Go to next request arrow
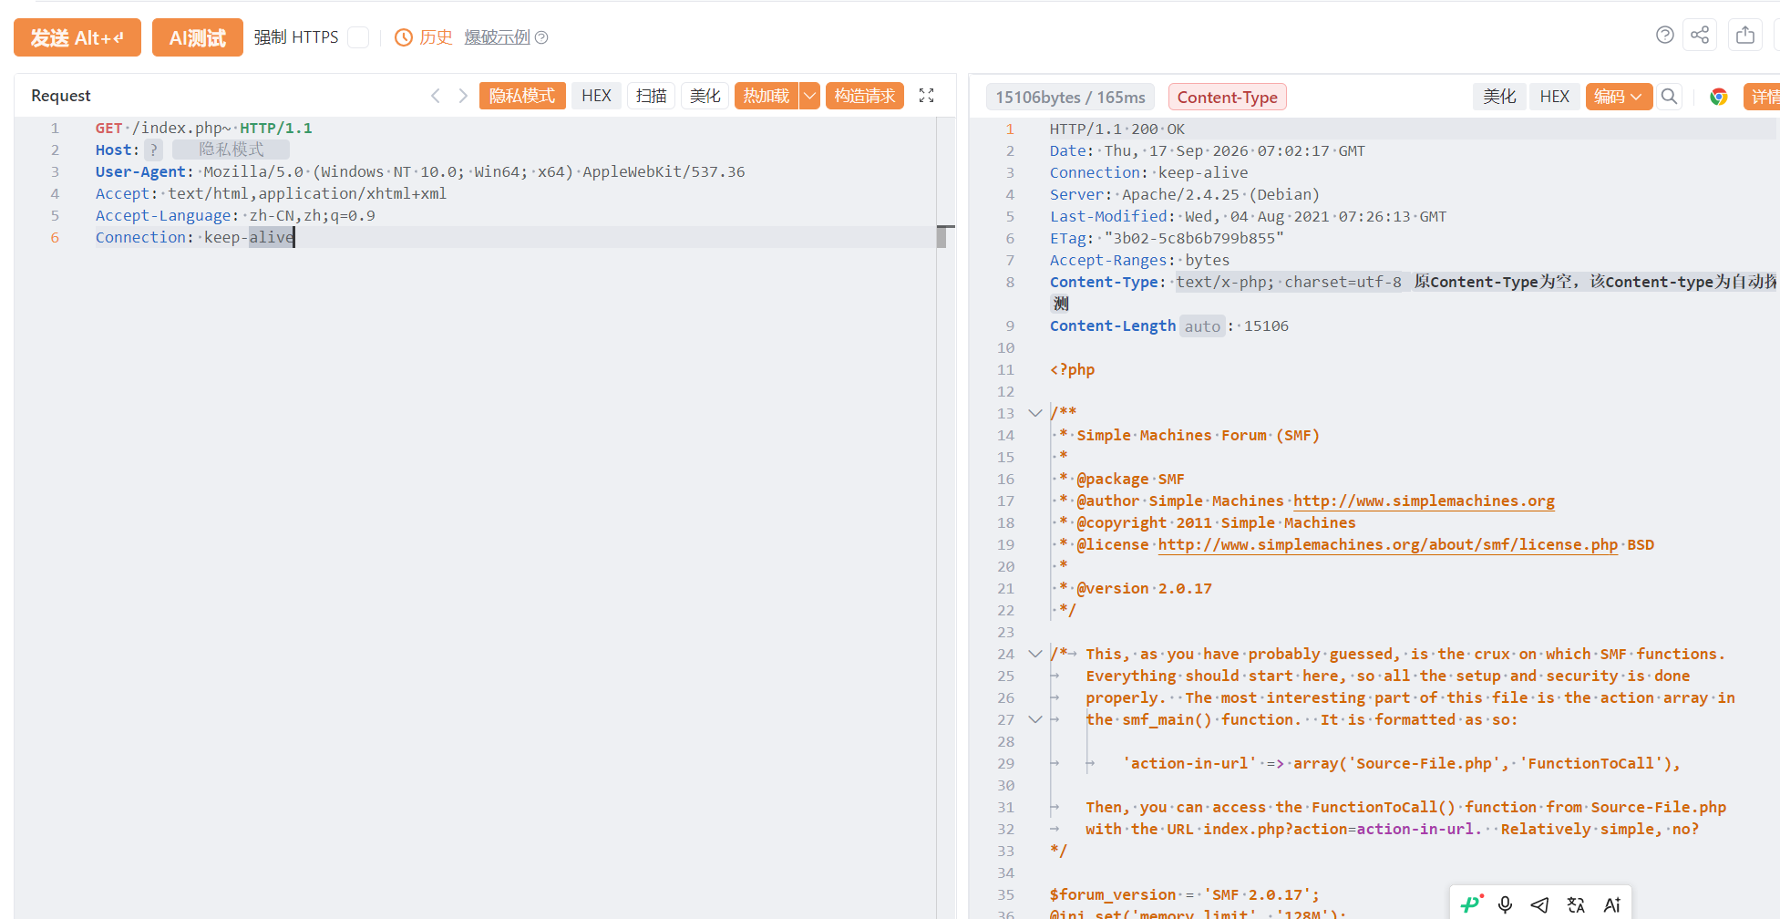 click(x=463, y=96)
